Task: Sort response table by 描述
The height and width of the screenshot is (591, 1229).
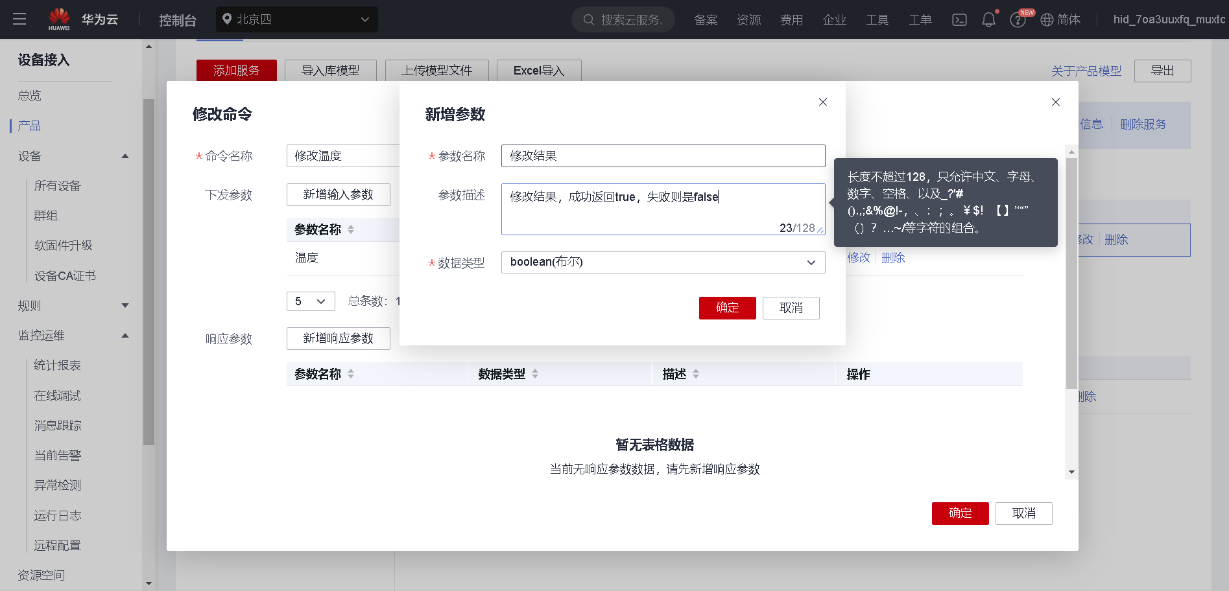Action: 696,374
